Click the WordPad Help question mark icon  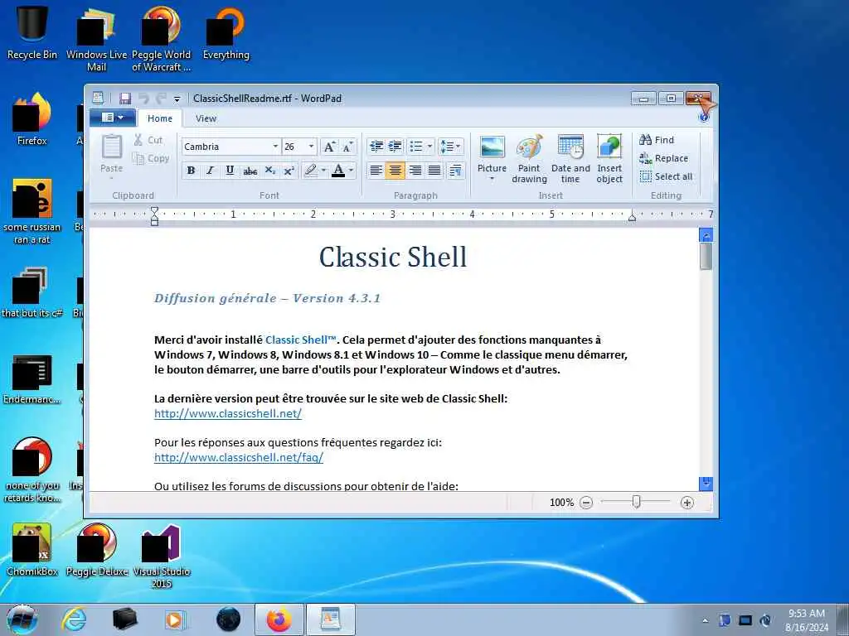[x=704, y=118]
